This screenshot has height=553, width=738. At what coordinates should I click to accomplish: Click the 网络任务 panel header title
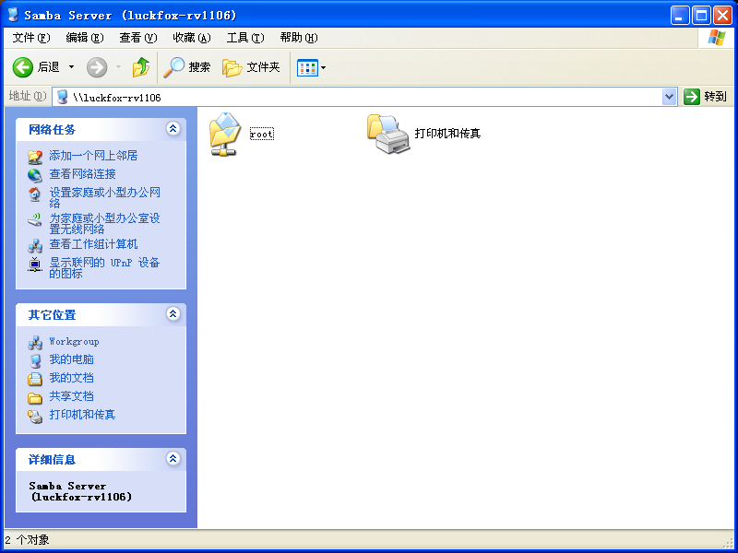pyautogui.click(x=52, y=130)
